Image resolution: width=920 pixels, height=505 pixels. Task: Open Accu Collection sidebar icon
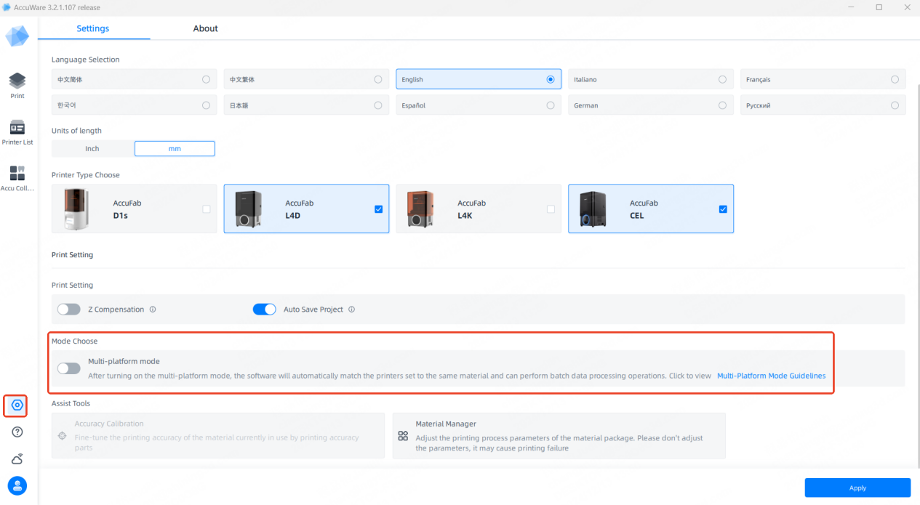(x=17, y=178)
